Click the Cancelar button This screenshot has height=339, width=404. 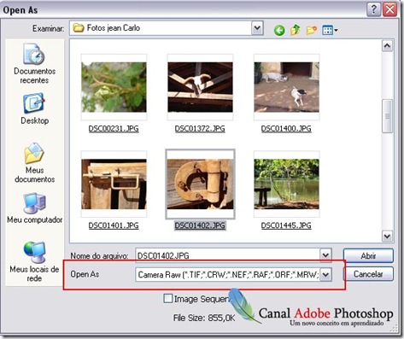click(x=368, y=274)
